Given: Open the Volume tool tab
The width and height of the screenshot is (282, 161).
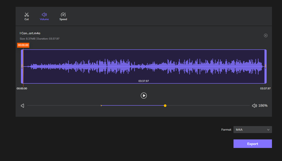Looking at the screenshot, I should 44,16.
